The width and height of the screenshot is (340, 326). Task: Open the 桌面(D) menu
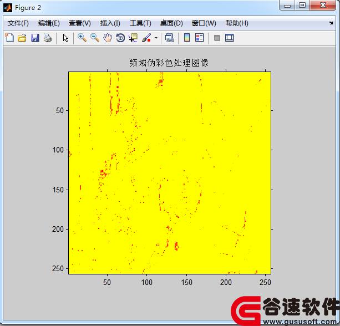pos(171,23)
